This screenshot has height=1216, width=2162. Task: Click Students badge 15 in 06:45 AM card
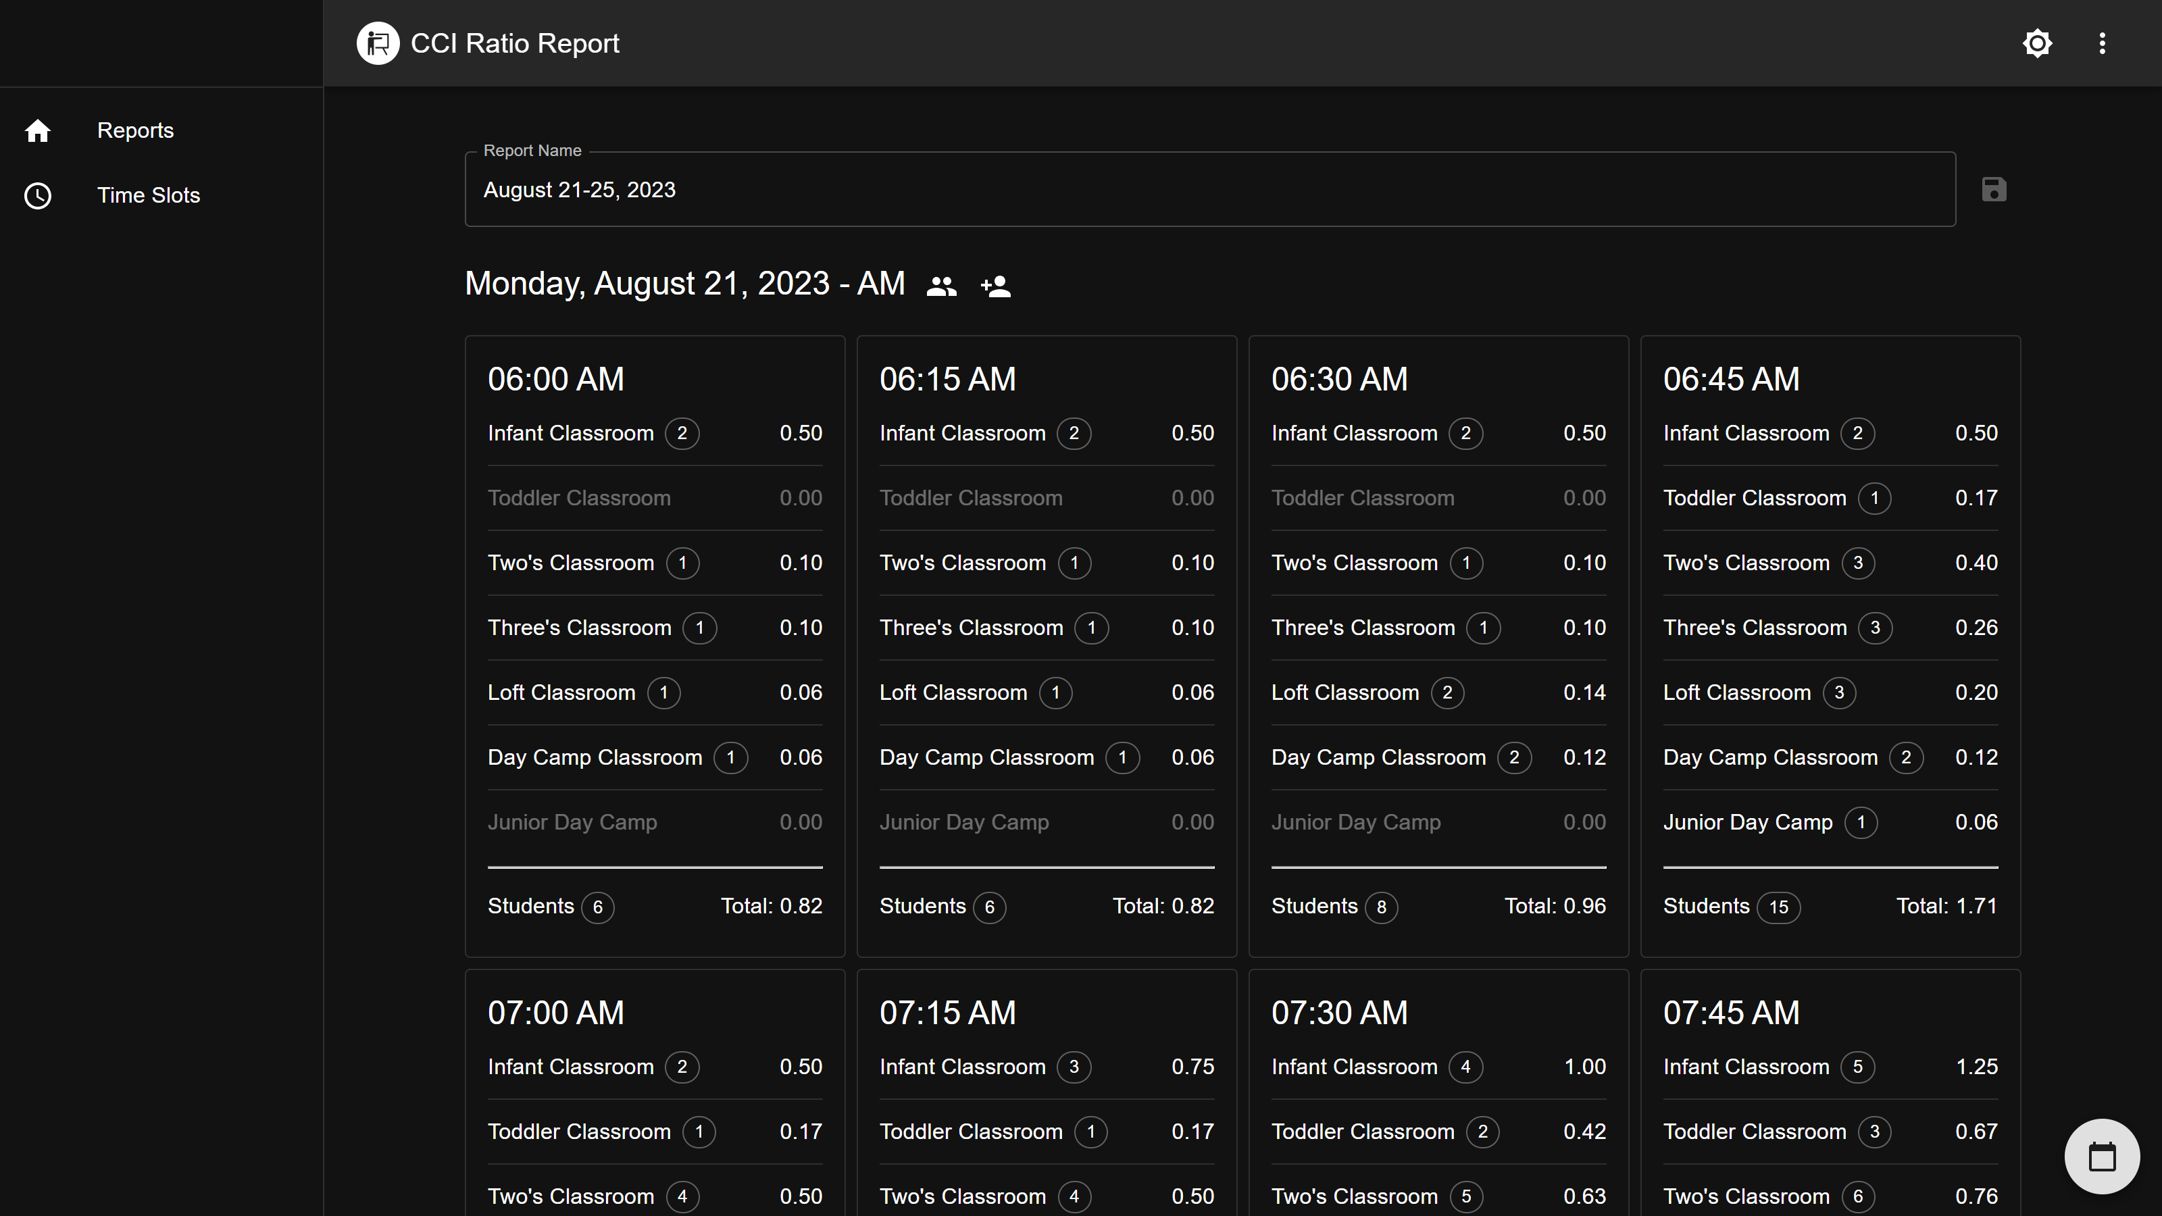pos(1778,907)
